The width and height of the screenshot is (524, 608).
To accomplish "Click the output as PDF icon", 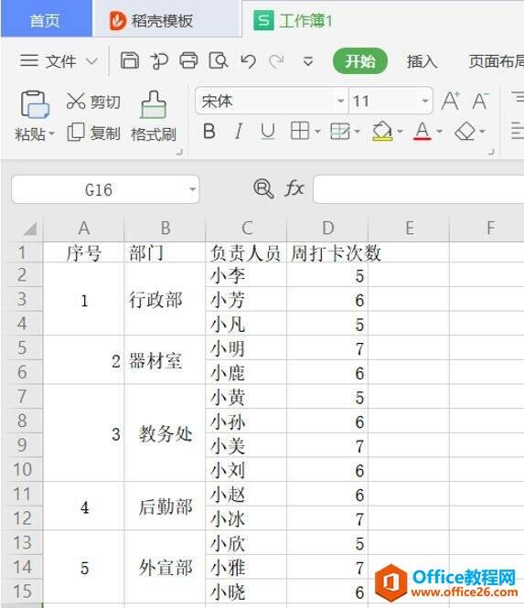I will (159, 61).
